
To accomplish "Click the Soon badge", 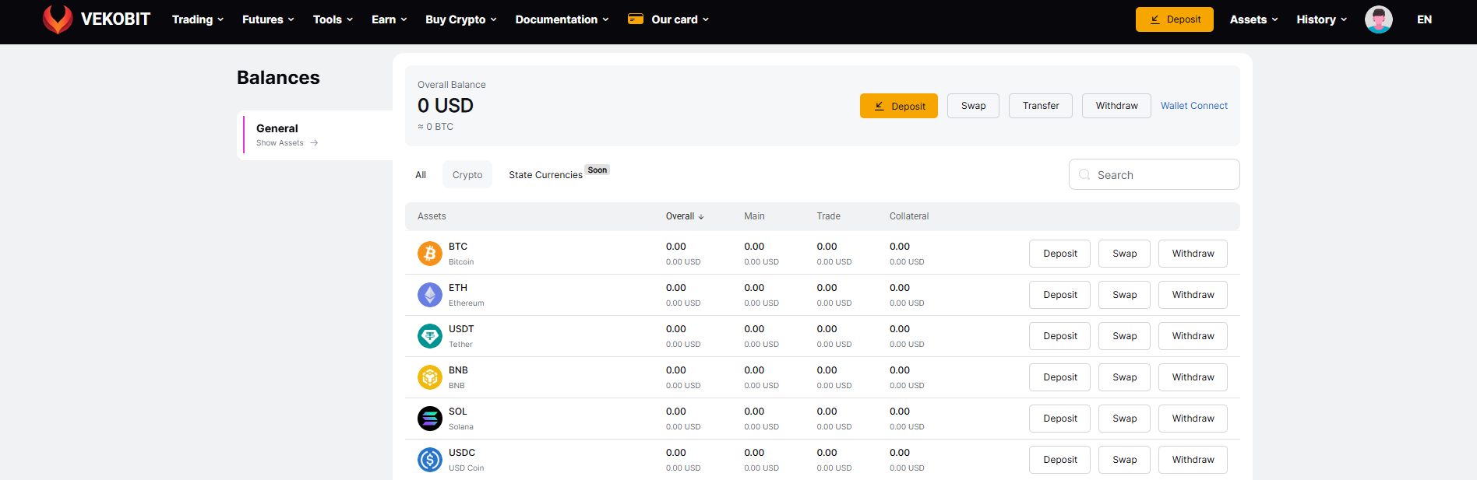I will [597, 170].
